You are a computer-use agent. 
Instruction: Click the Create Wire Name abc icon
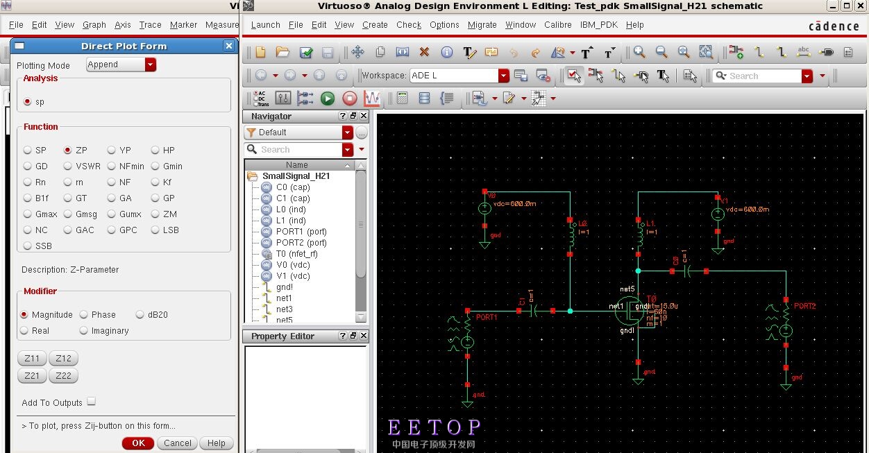[803, 52]
